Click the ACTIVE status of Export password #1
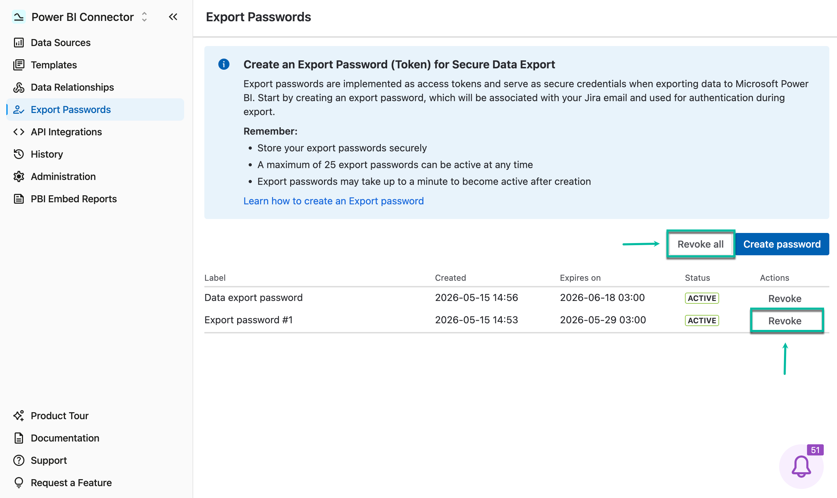This screenshot has width=837, height=498. [702, 320]
